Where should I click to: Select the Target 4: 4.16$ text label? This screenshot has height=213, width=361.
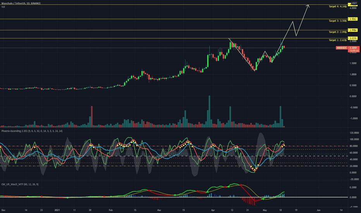click(337, 7)
